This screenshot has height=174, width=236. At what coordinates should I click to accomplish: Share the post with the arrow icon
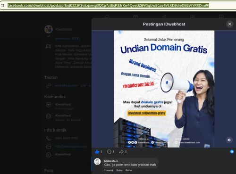pos(121,152)
